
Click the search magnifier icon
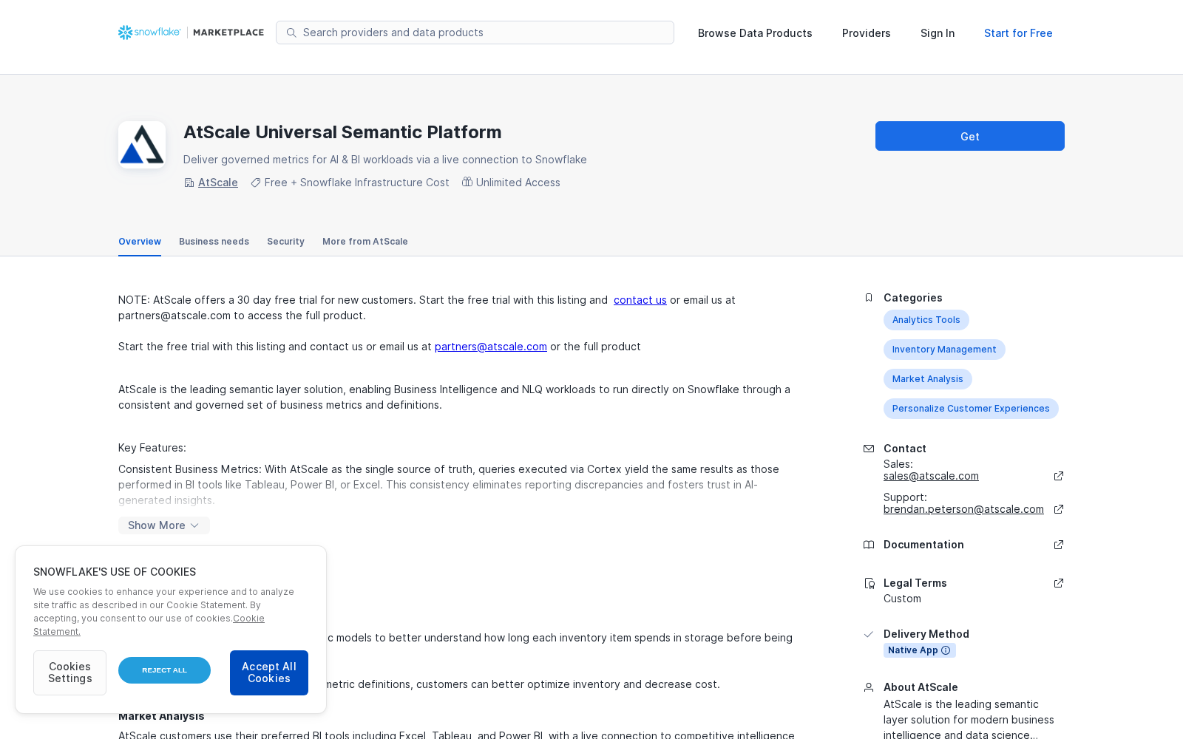point(291,33)
